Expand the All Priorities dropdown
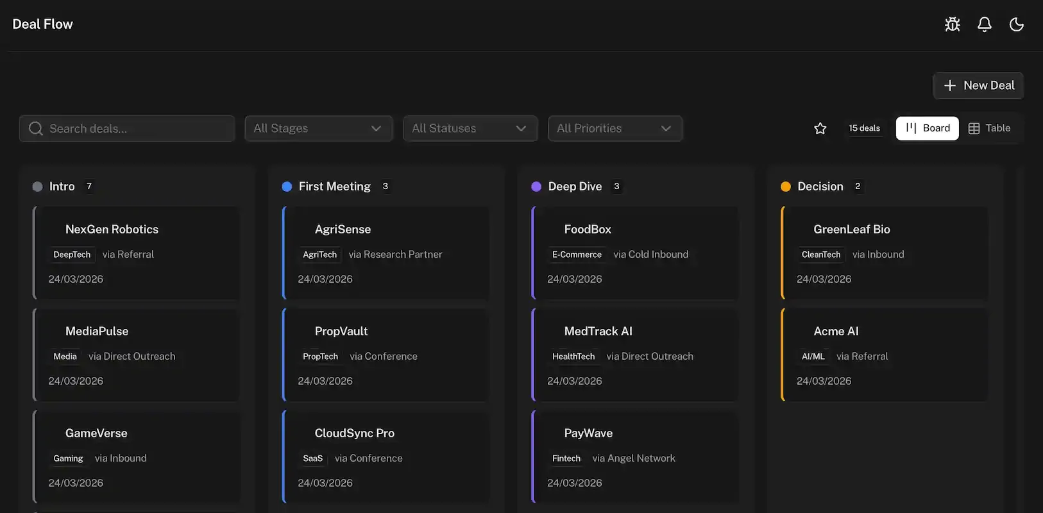1043x513 pixels. (615, 128)
